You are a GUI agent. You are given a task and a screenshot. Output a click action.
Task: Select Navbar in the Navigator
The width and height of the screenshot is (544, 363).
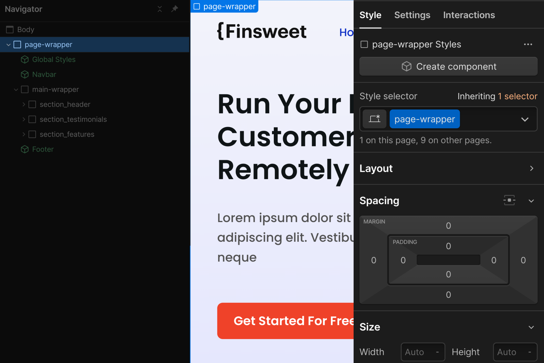[44, 74]
